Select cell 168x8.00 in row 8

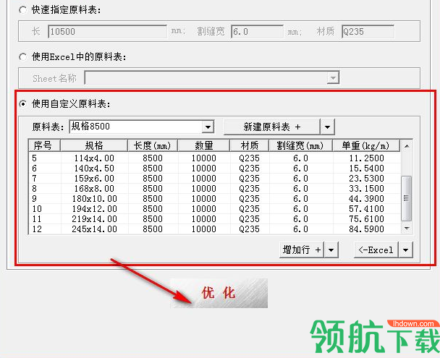click(x=94, y=188)
